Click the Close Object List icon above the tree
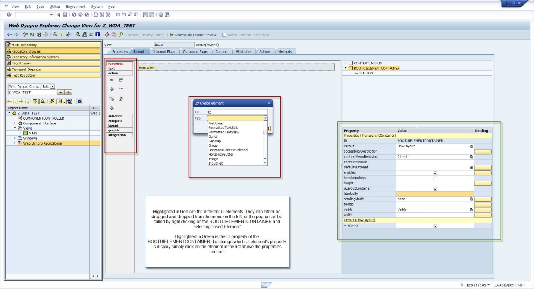The height and width of the screenshot is (289, 534). 79,101
